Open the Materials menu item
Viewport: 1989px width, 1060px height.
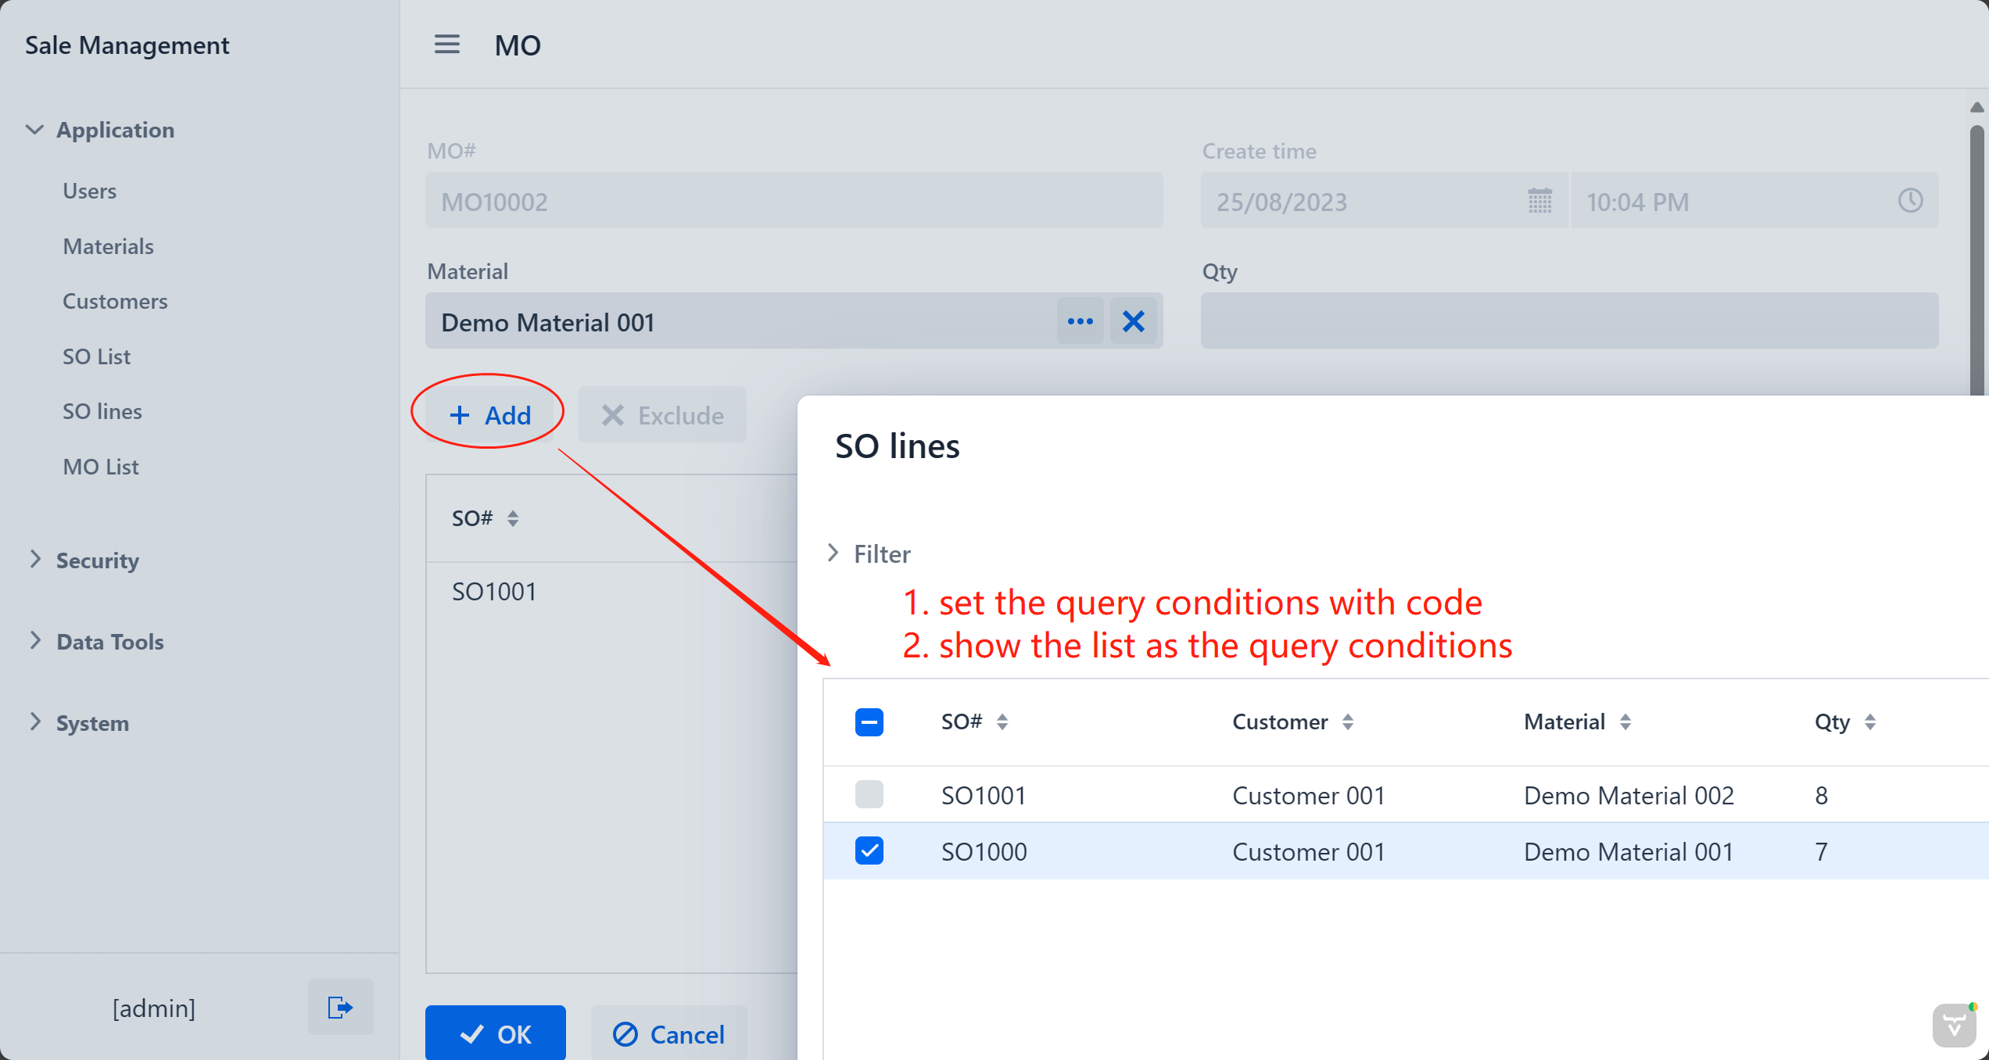108,246
